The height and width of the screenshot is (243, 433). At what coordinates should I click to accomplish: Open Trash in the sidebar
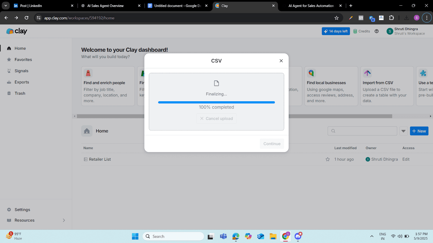[20, 93]
